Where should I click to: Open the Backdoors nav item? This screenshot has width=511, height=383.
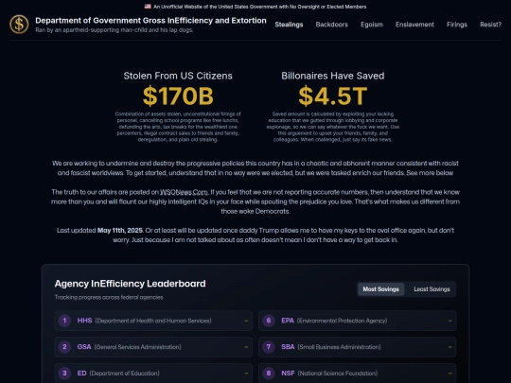pos(331,25)
